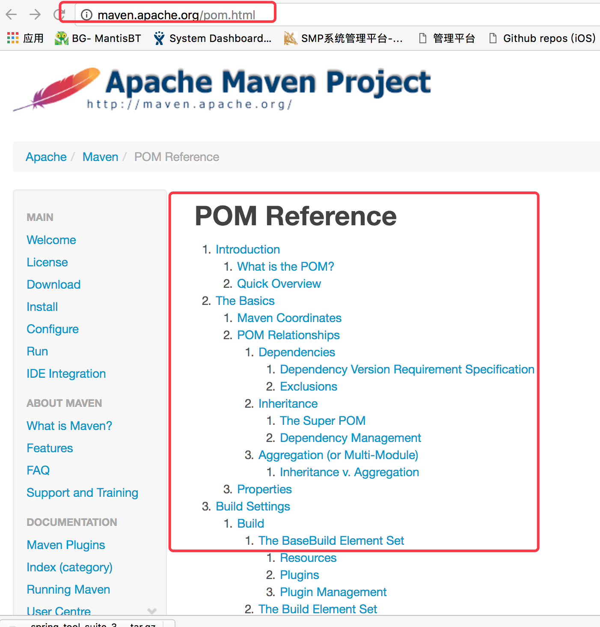This screenshot has height=627, width=600.
Task: Open the Index (category) link
Action: (69, 567)
